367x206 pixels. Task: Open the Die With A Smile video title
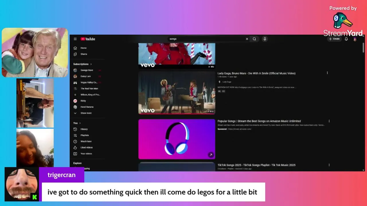coord(256,73)
